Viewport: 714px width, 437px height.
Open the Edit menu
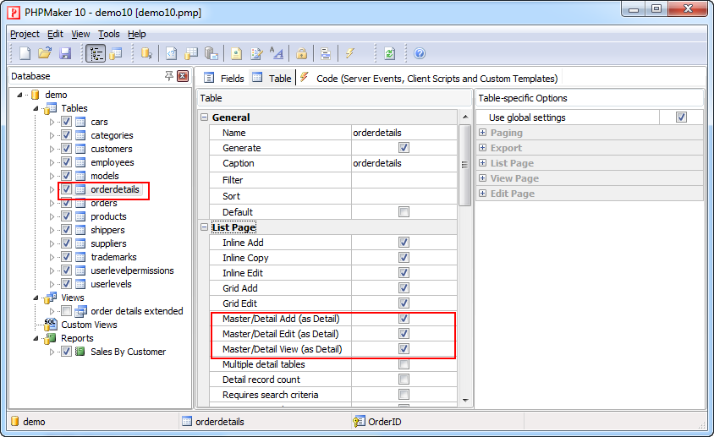(55, 34)
